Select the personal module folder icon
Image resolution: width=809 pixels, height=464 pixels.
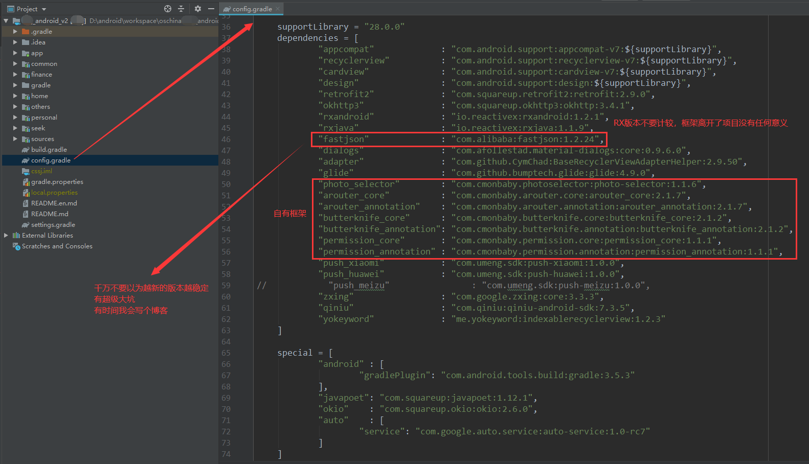[26, 118]
